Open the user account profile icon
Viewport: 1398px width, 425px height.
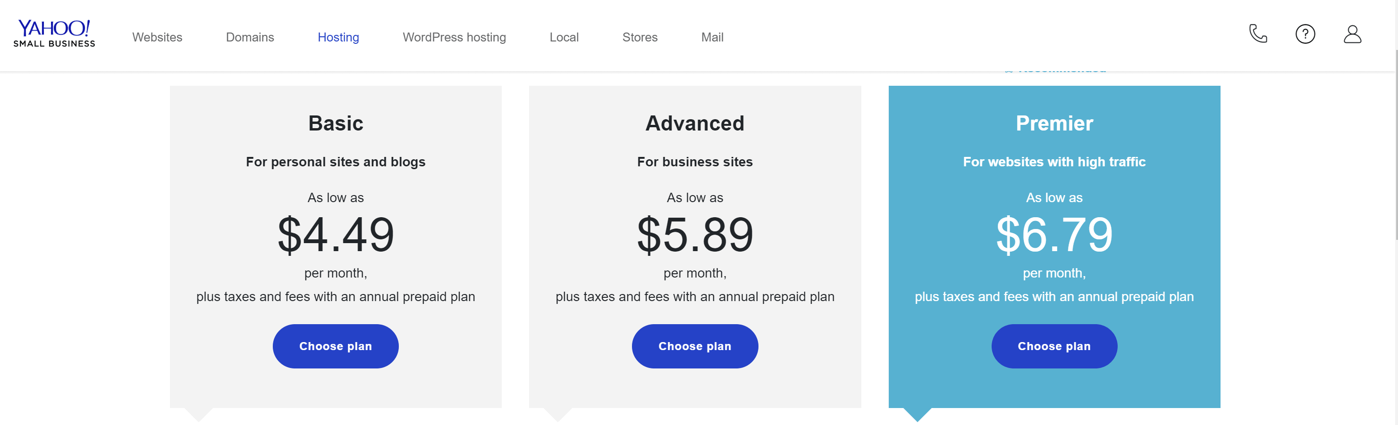coord(1352,34)
